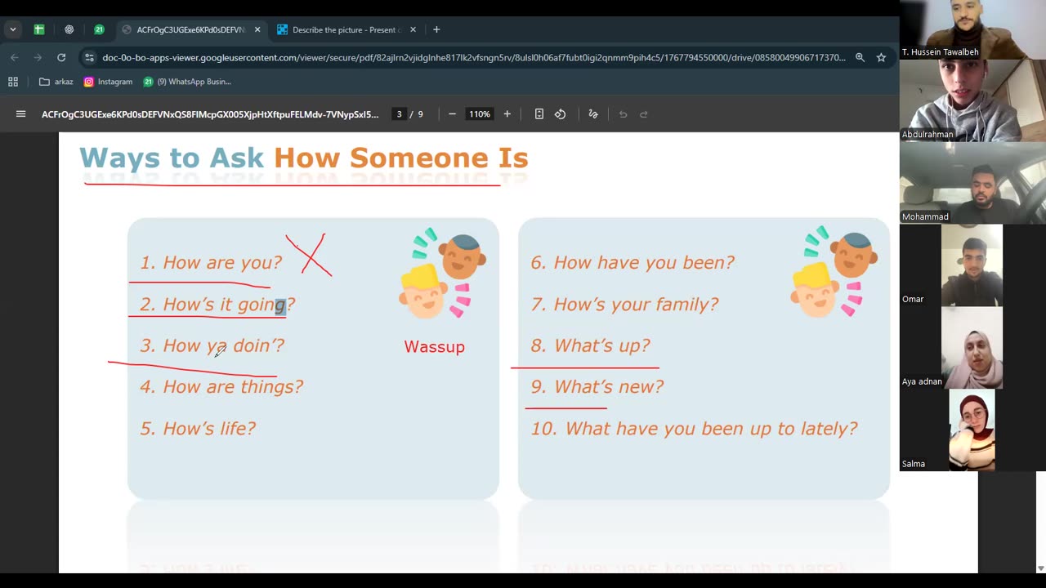The height and width of the screenshot is (588, 1046).
Task: Select the line 3. How ya doin'?
Action: 212,345
